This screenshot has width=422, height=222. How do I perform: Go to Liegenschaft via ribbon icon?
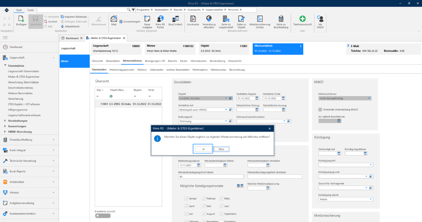226,22
